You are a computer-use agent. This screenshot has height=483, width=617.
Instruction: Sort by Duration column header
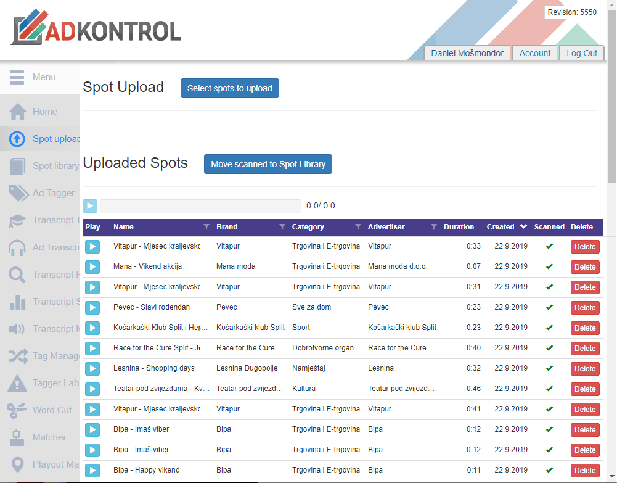tap(459, 227)
